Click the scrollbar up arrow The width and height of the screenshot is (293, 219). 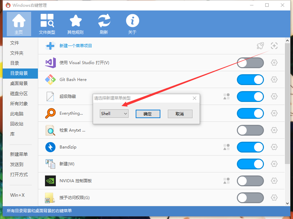288,40
